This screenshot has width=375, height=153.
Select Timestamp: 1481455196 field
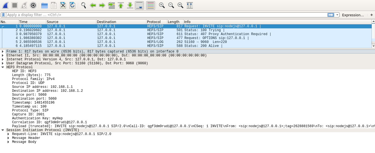(33, 102)
